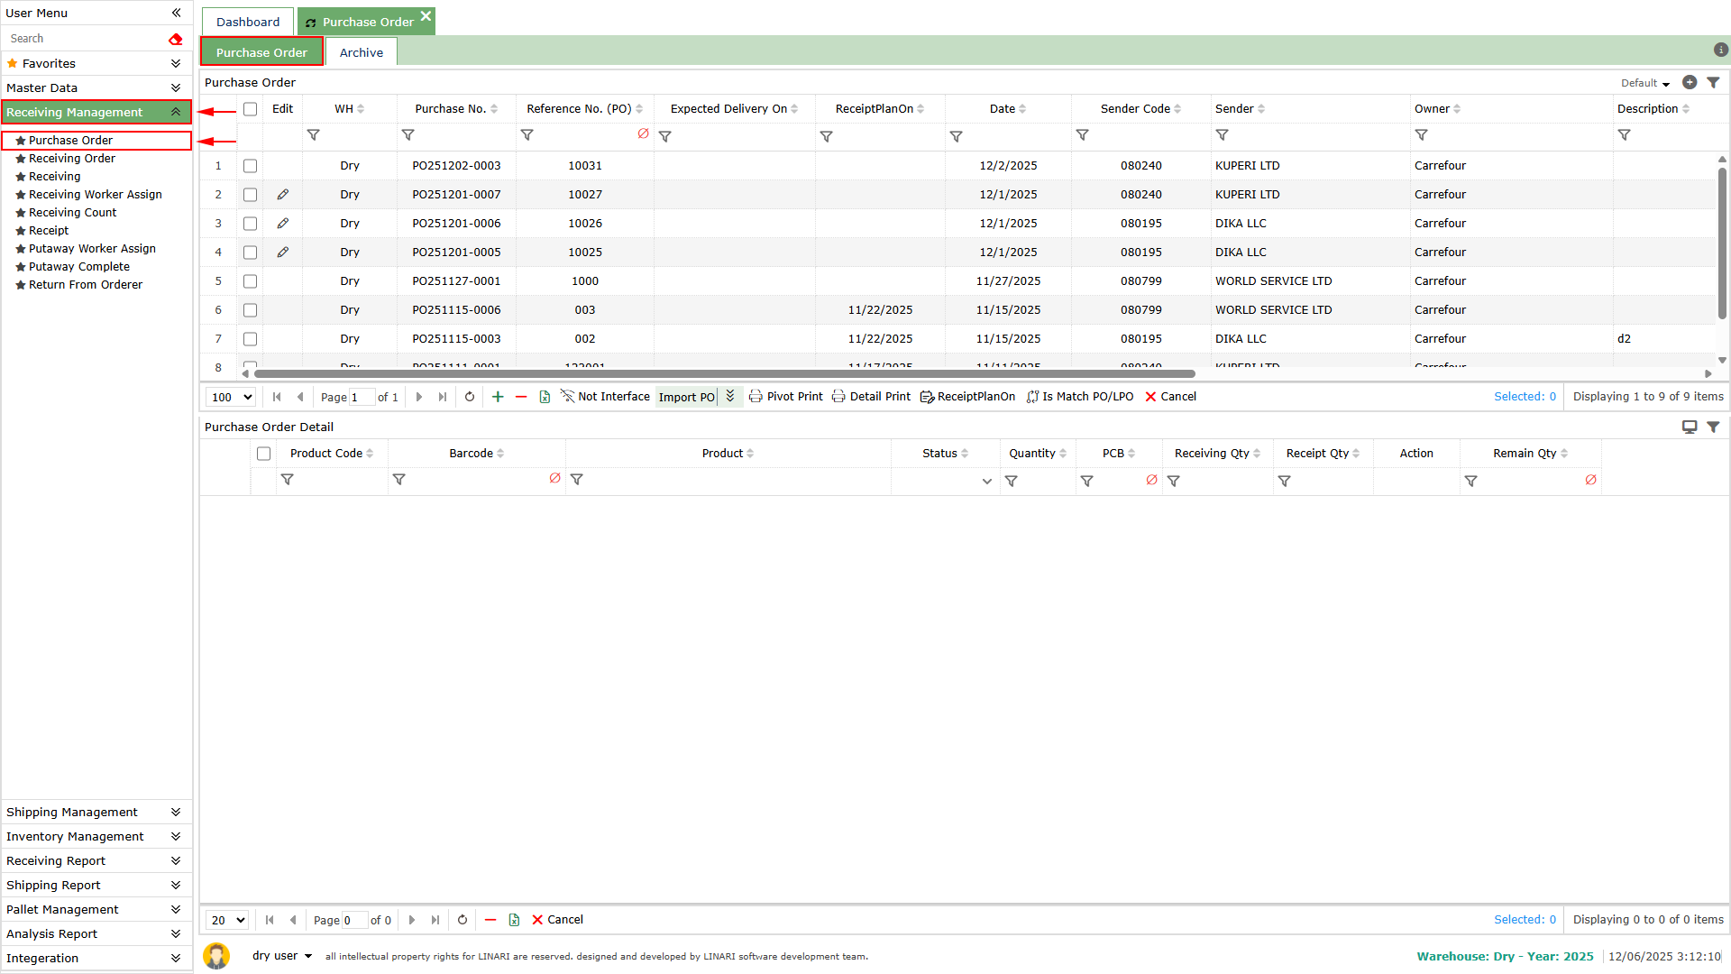Click the monitor display icon in detail panel
Viewport: 1731px width, 974px height.
tap(1690, 427)
